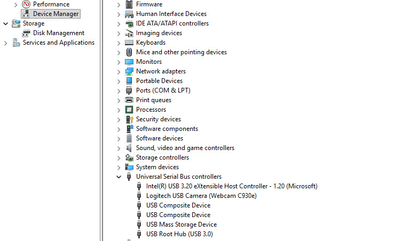Select the Print queues label
Viewport: 395px width, 241px height.
(x=154, y=100)
